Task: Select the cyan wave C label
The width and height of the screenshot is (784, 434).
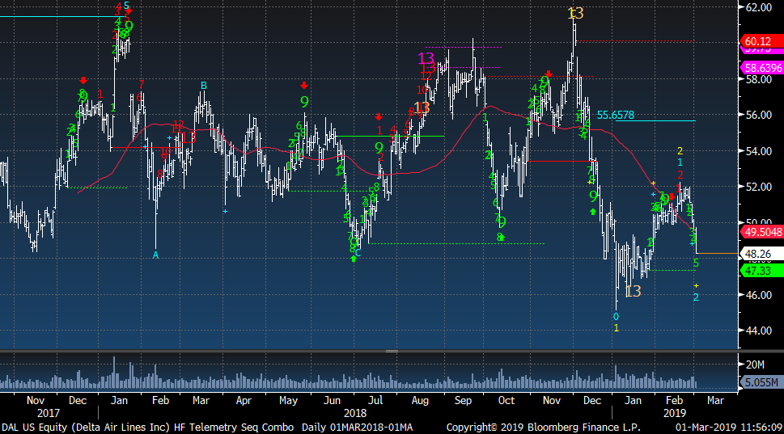Action: coord(358,253)
